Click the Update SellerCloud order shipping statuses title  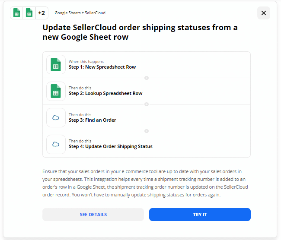pyautogui.click(x=140, y=32)
